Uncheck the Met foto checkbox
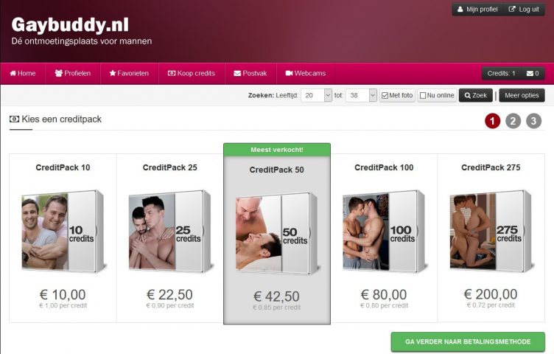554x354 pixels. [385, 95]
